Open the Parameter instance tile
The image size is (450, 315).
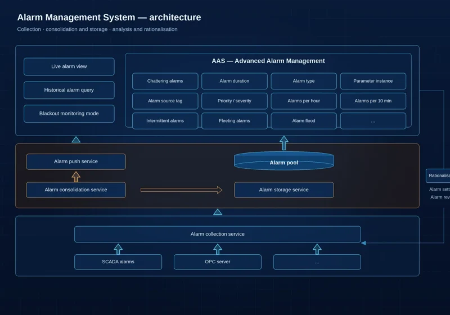point(373,81)
